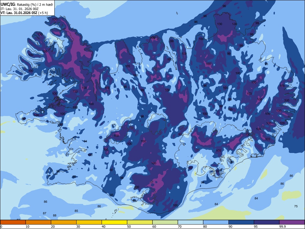305x229 pixels.
Task: Click the dark blue 90–95 legend segment
Action: pos(241,222)
